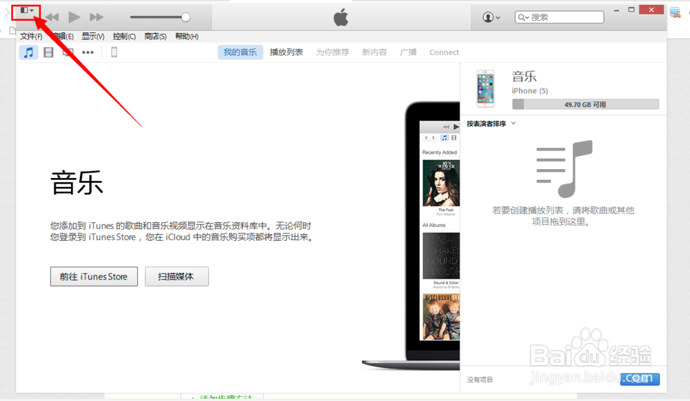
Task: Click the 49.70 GB 可用 storage bar
Action: pyautogui.click(x=586, y=104)
